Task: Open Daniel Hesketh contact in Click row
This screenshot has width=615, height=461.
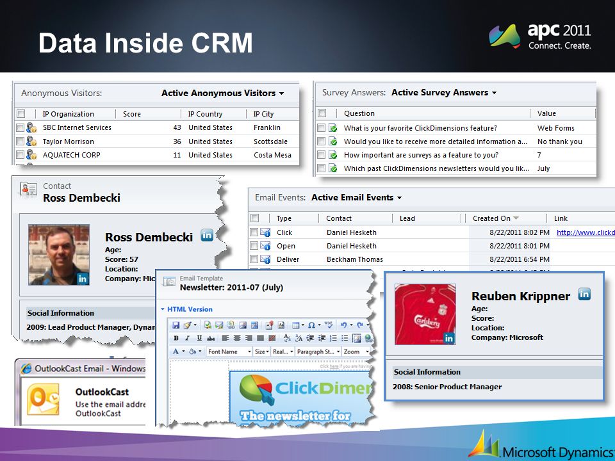Action: point(352,232)
